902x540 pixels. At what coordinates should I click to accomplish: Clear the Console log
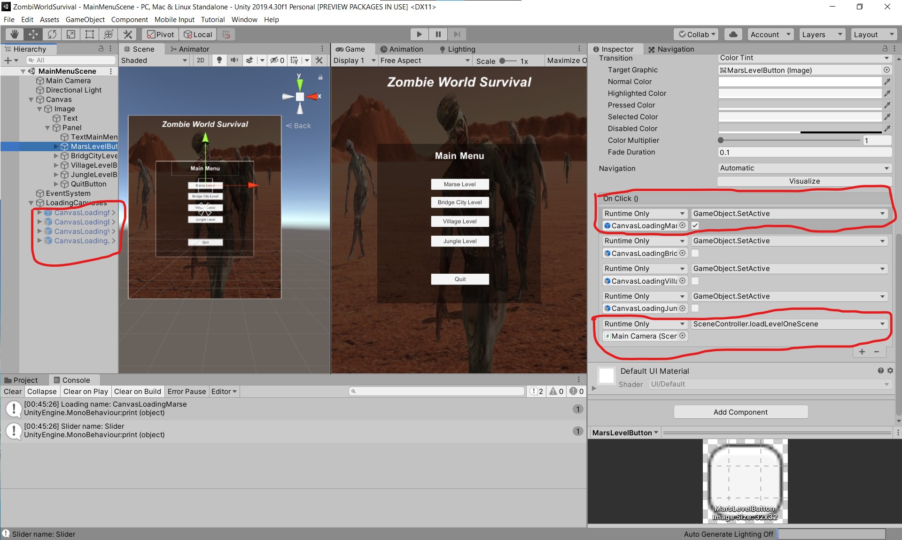click(x=13, y=392)
